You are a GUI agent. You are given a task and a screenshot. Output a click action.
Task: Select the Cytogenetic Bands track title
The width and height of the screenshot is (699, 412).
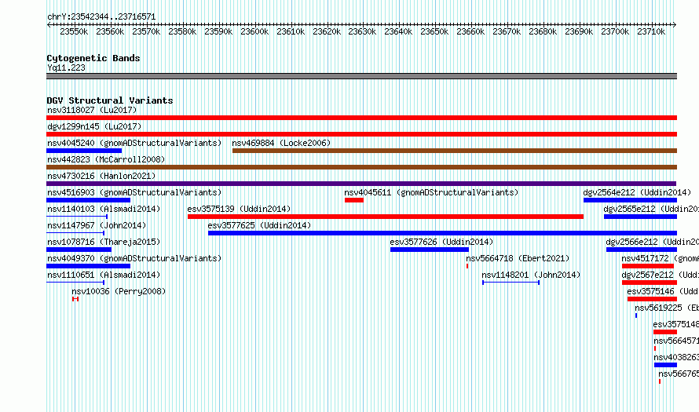(93, 58)
